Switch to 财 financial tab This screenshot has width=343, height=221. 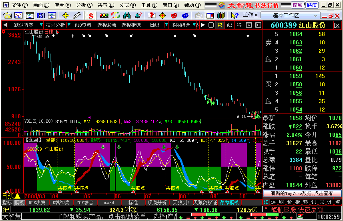[281, 202]
